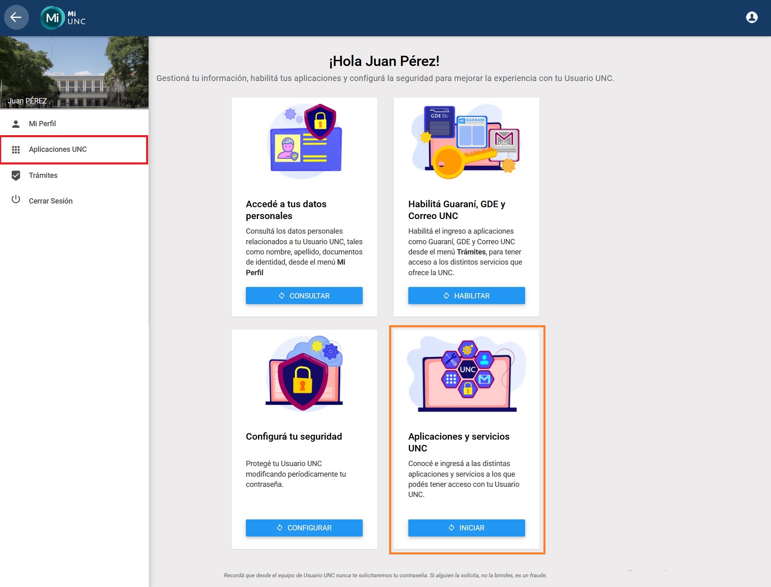Click the 'Accedé a tus datos personales' heading
Image resolution: width=771 pixels, height=587 pixels.
pos(286,210)
